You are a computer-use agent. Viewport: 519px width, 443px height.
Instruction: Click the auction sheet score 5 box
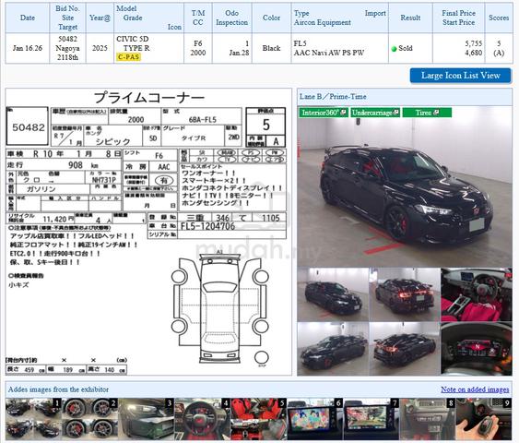(265, 125)
